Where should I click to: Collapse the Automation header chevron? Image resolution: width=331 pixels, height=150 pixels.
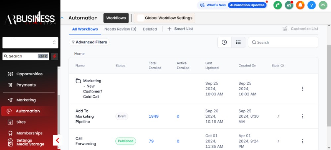62,18
